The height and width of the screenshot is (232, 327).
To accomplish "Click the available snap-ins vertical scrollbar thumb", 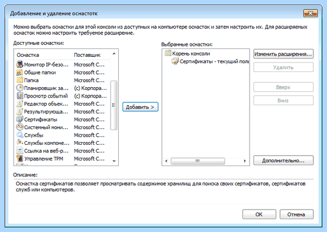I will tap(114, 105).
